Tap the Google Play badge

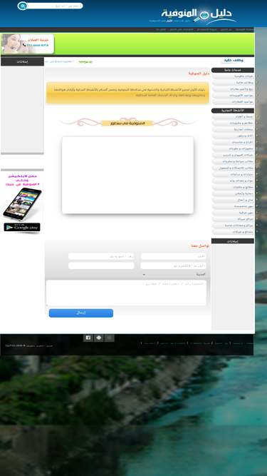point(22,227)
